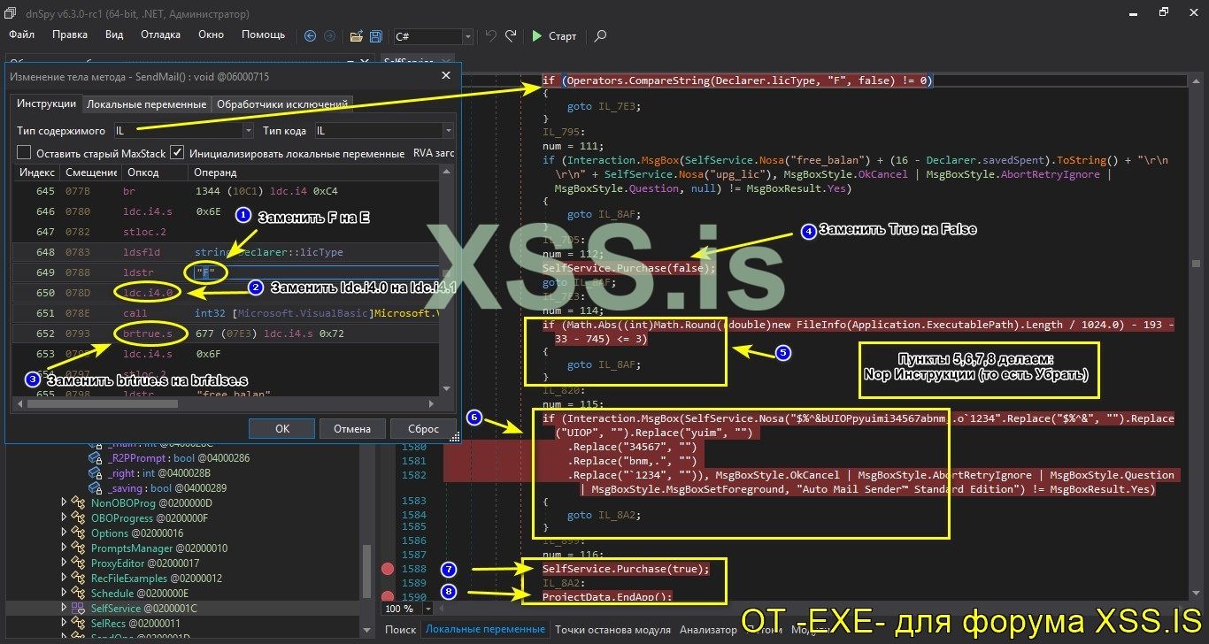Click the breakpoint dot on line 1590

click(388, 598)
